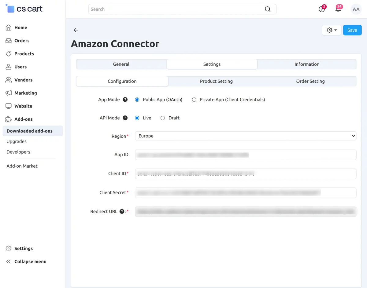Go back using the left arrow

tap(76, 30)
